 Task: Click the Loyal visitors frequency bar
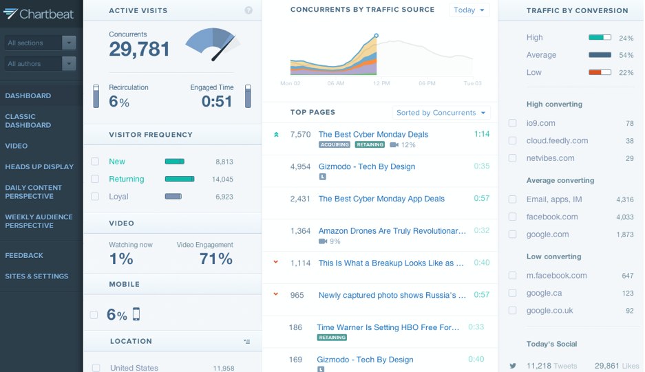[x=173, y=197]
